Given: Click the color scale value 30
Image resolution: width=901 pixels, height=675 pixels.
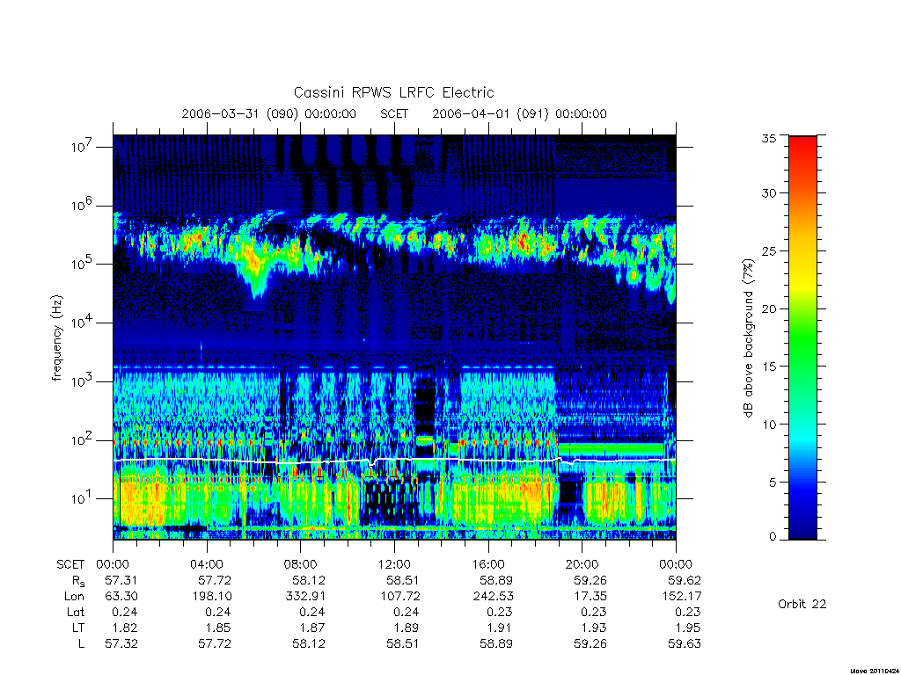Looking at the screenshot, I should tap(769, 192).
